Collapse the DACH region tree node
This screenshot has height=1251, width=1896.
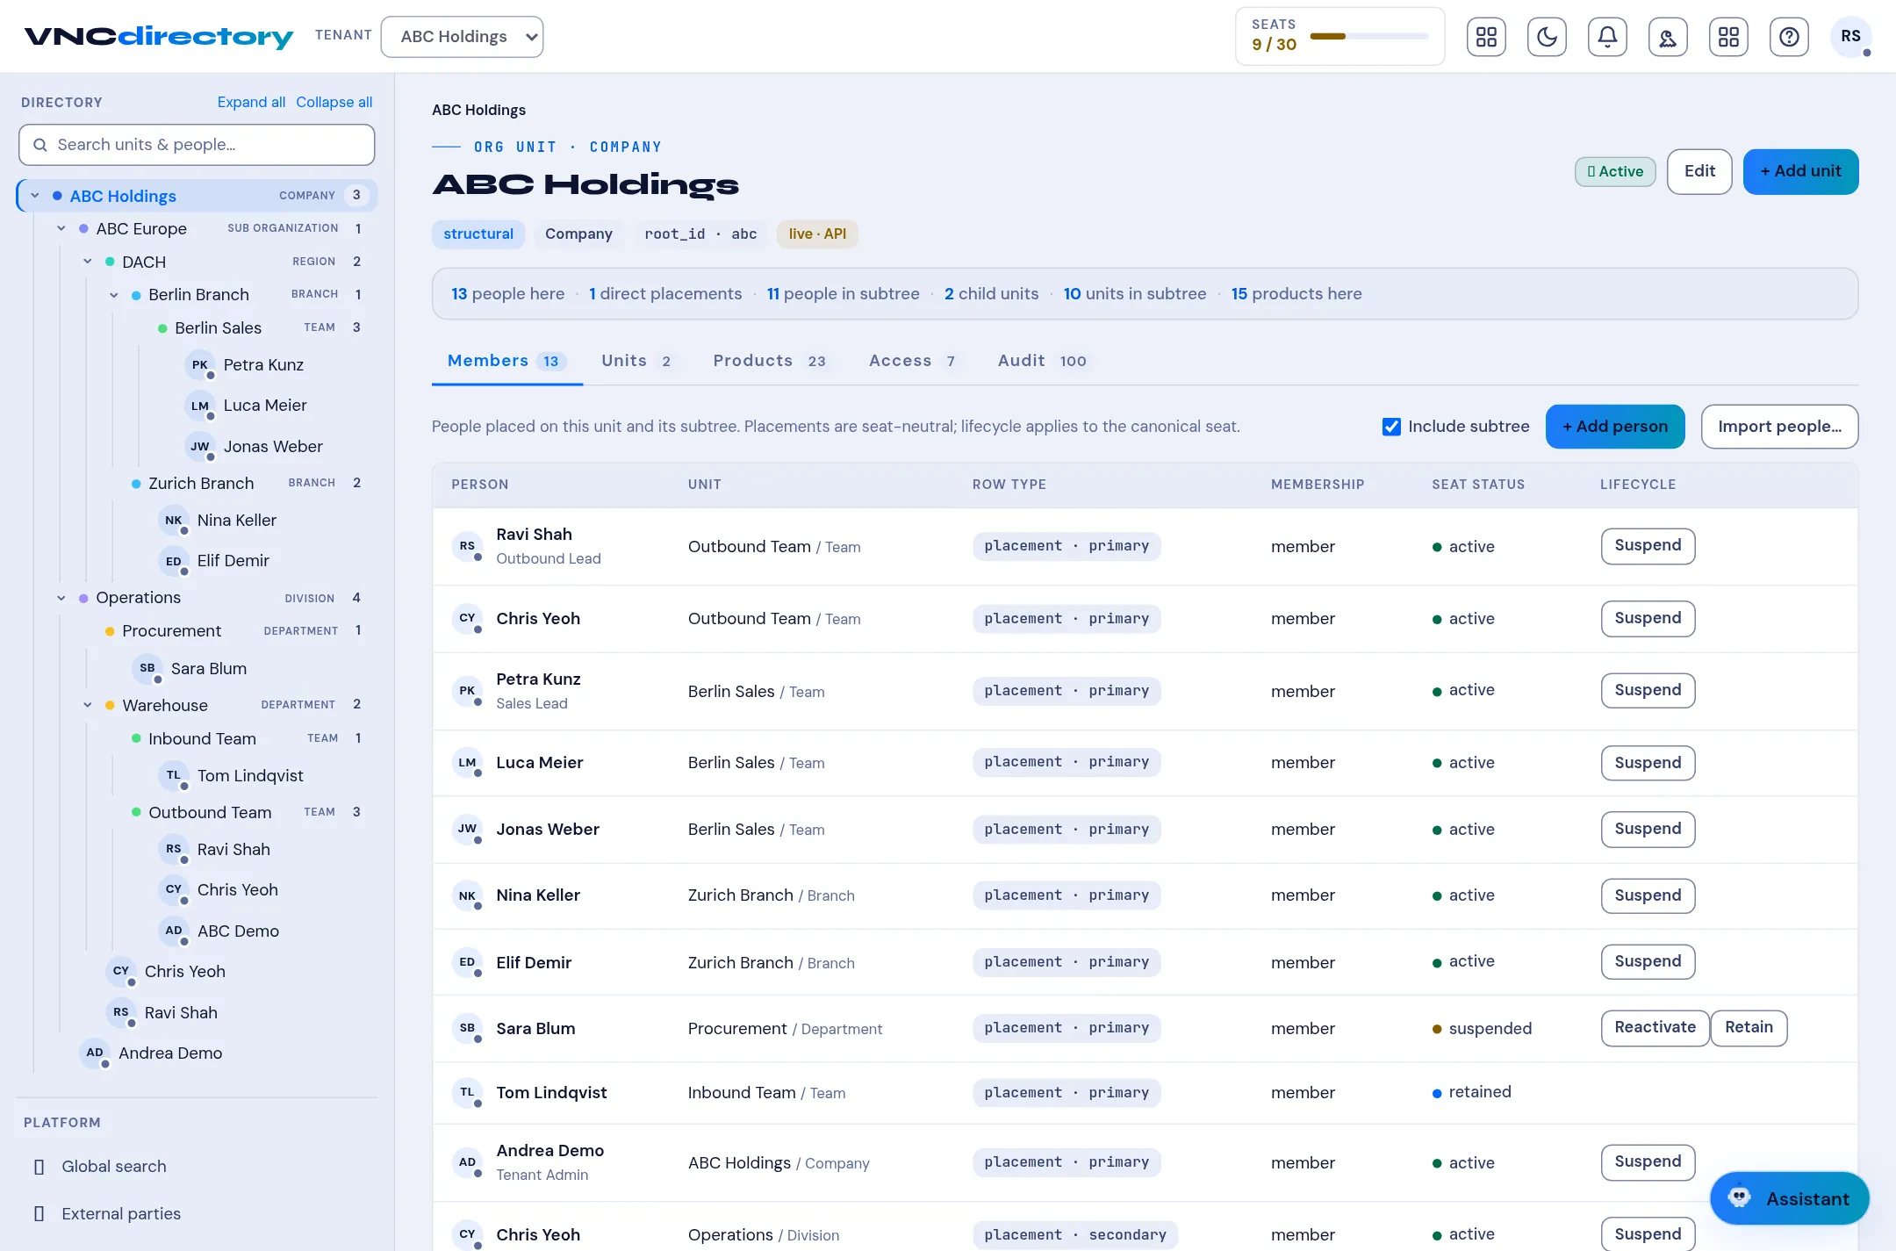[88, 262]
